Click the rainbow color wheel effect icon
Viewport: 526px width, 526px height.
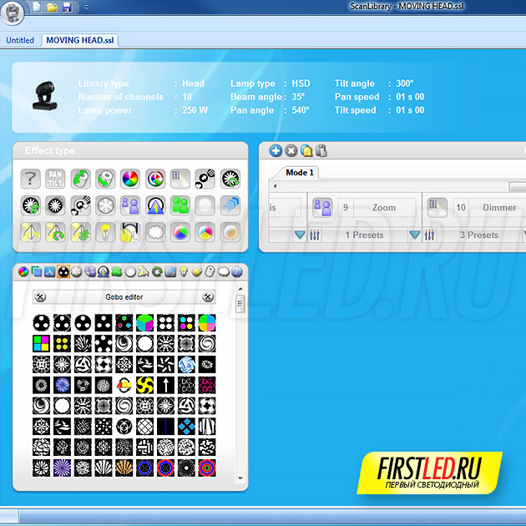(129, 178)
